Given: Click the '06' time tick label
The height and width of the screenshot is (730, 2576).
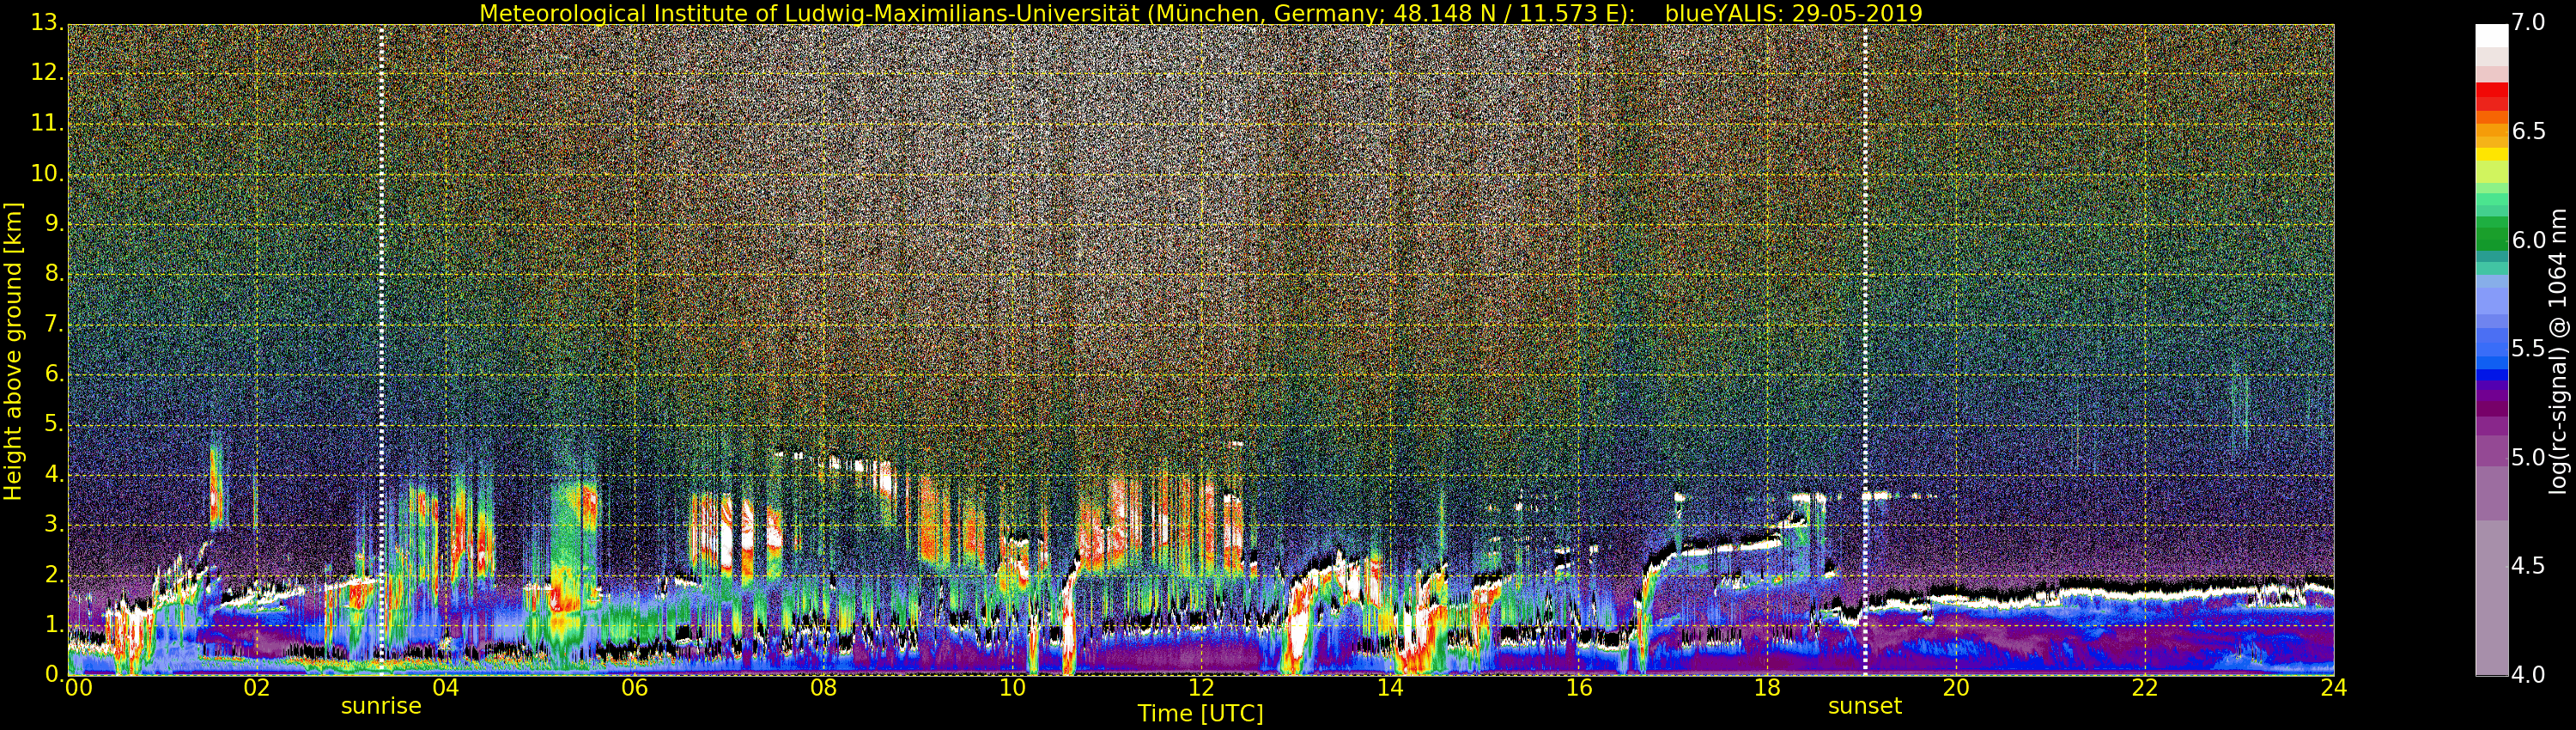Looking at the screenshot, I should (x=635, y=687).
